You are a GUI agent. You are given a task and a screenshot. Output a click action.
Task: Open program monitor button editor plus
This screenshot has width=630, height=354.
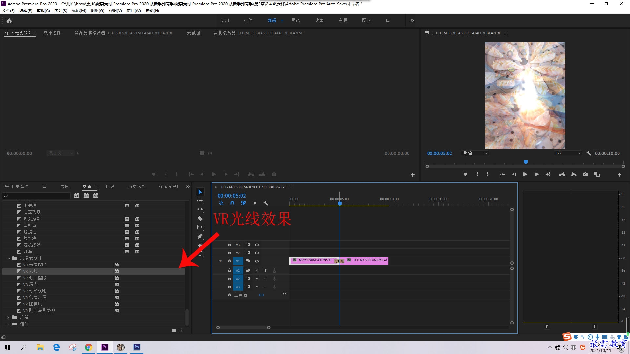click(619, 175)
